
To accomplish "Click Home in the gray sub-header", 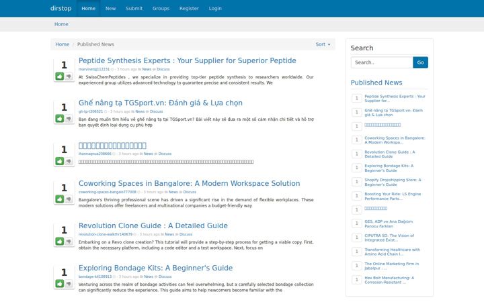I will click(x=61, y=24).
